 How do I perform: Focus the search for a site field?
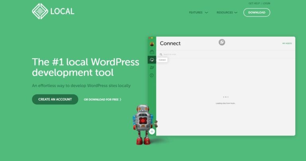226,55
